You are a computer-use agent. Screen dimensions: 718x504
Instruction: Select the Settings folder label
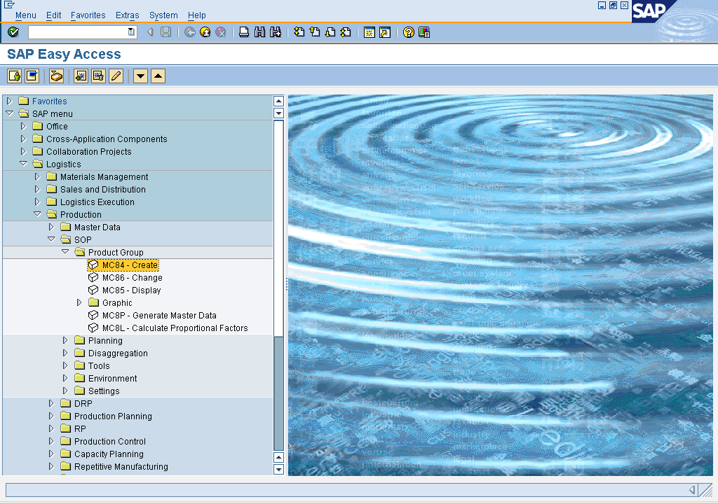tap(104, 391)
